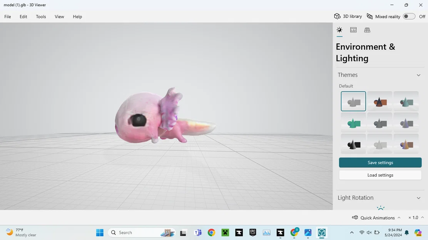Open the Quick Animations menu

[x=376, y=218]
